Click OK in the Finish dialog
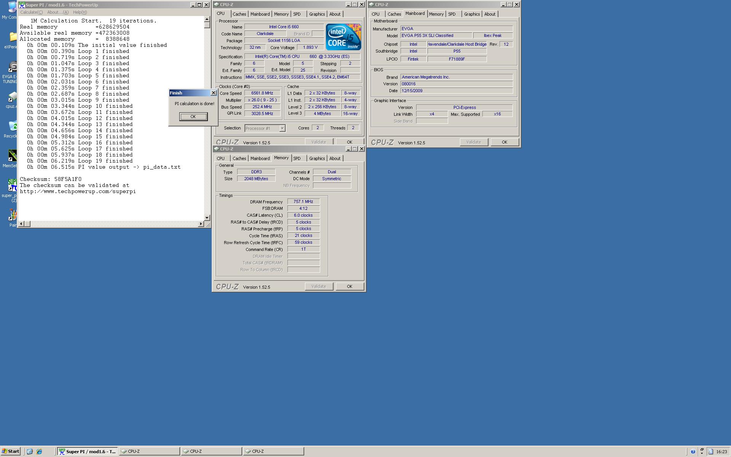The width and height of the screenshot is (731, 457). [x=193, y=117]
